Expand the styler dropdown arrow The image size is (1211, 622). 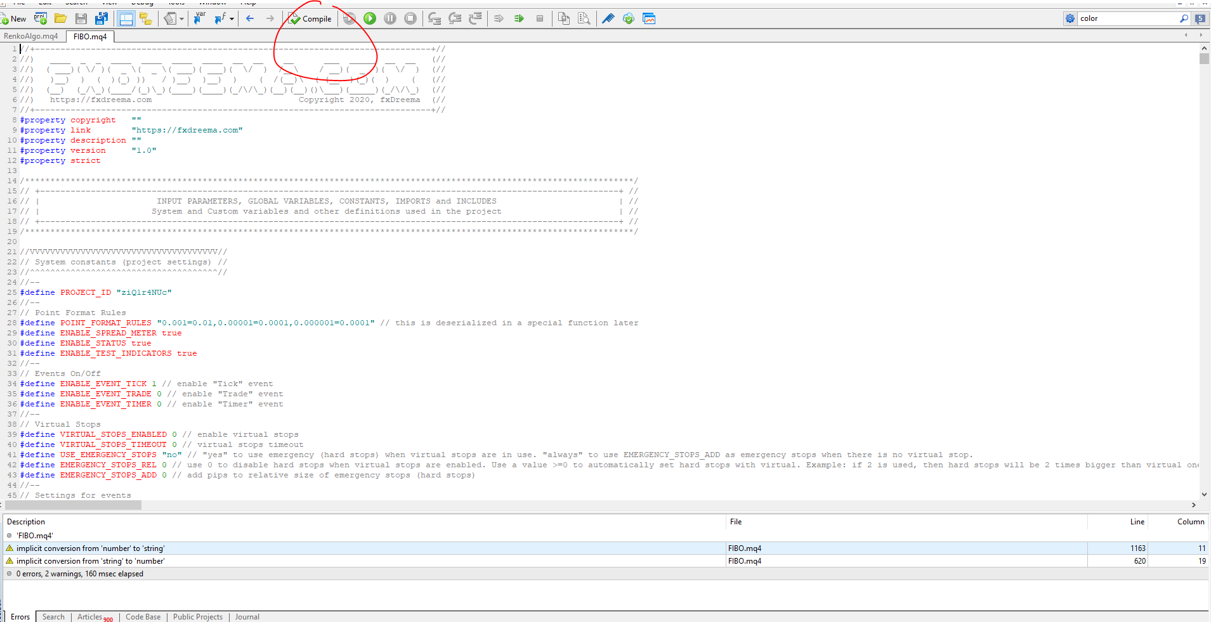point(181,19)
